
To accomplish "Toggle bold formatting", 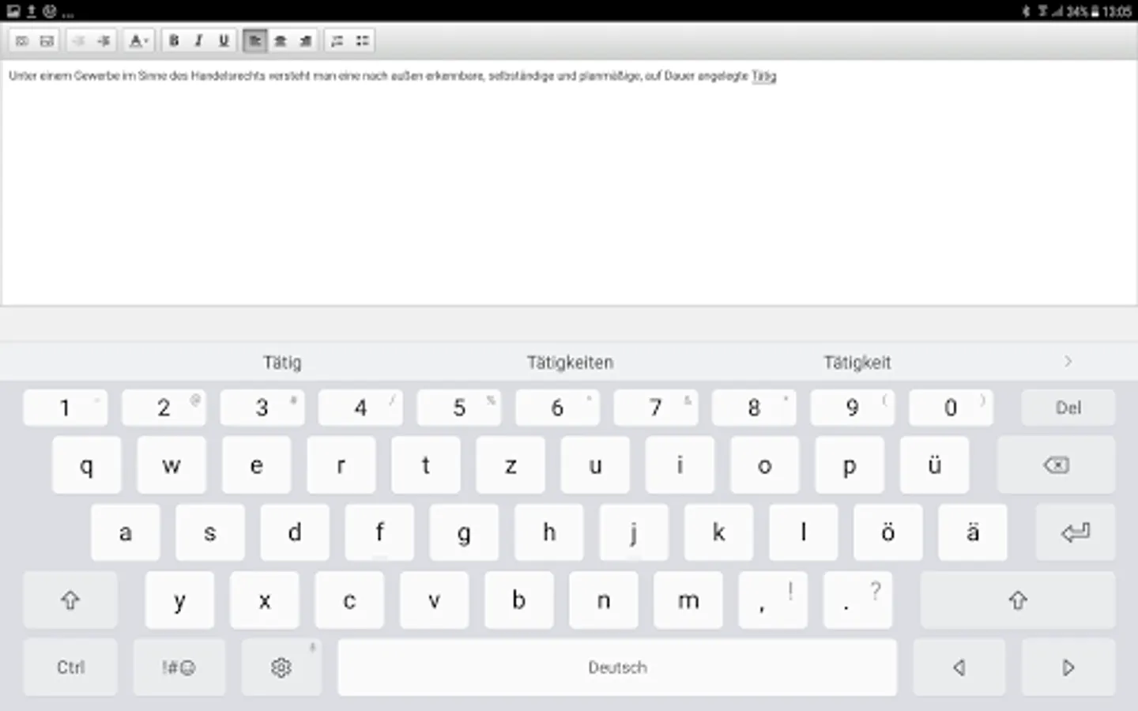I will 174,41.
